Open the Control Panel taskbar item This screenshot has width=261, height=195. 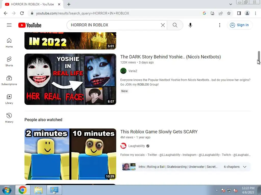[54, 190]
